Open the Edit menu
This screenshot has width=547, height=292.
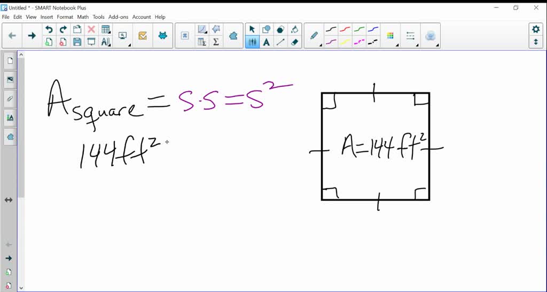click(18, 17)
